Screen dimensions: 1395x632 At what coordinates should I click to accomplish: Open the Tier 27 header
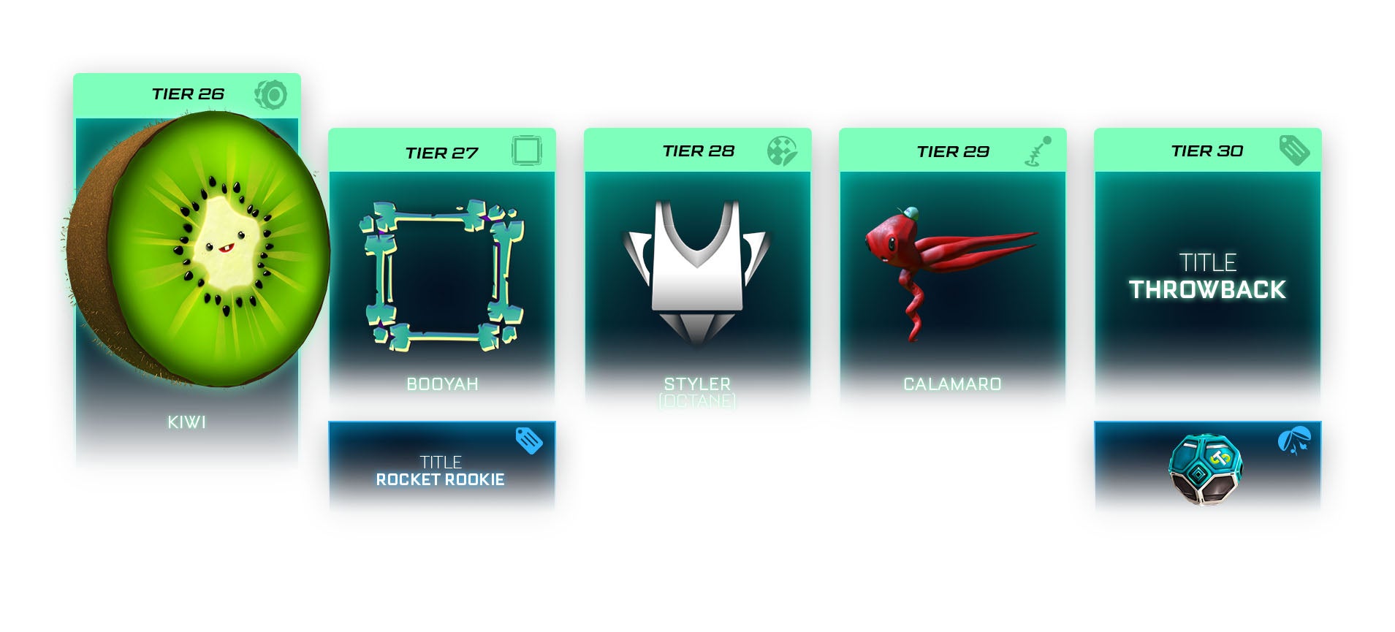tap(442, 151)
